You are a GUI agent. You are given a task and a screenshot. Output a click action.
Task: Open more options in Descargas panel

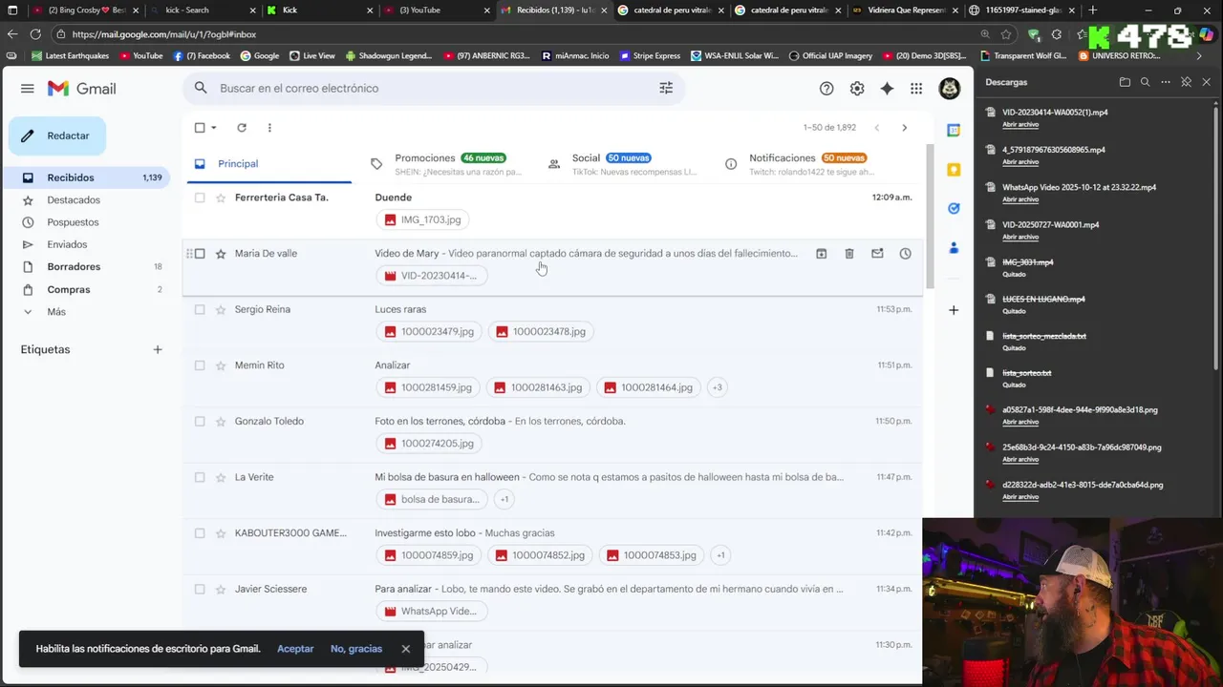(1166, 82)
